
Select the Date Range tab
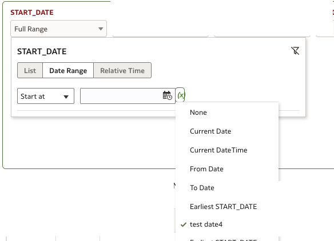pos(68,70)
